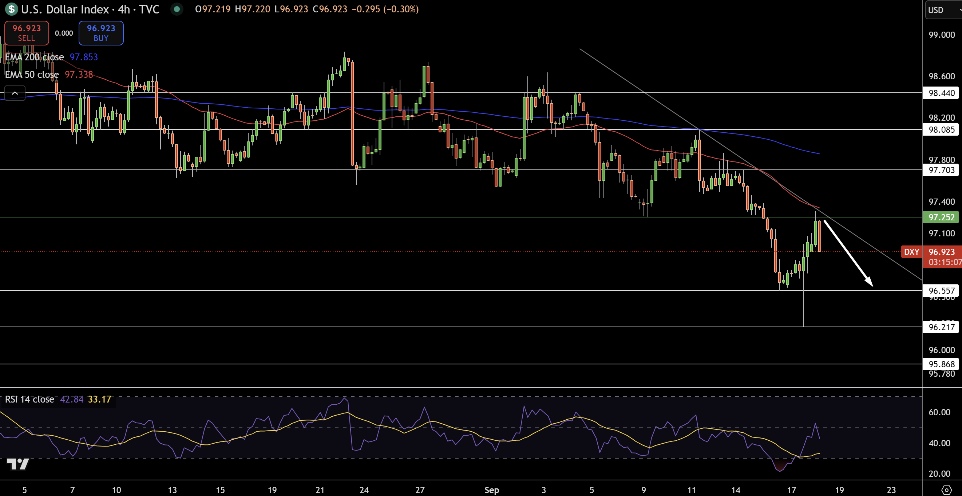Select the 98.085 horizontal line price label
Screen dimensions: 962x496
(942, 129)
